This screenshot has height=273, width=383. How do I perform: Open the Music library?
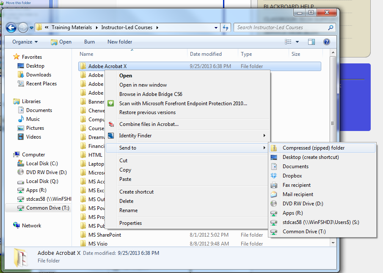click(x=33, y=119)
